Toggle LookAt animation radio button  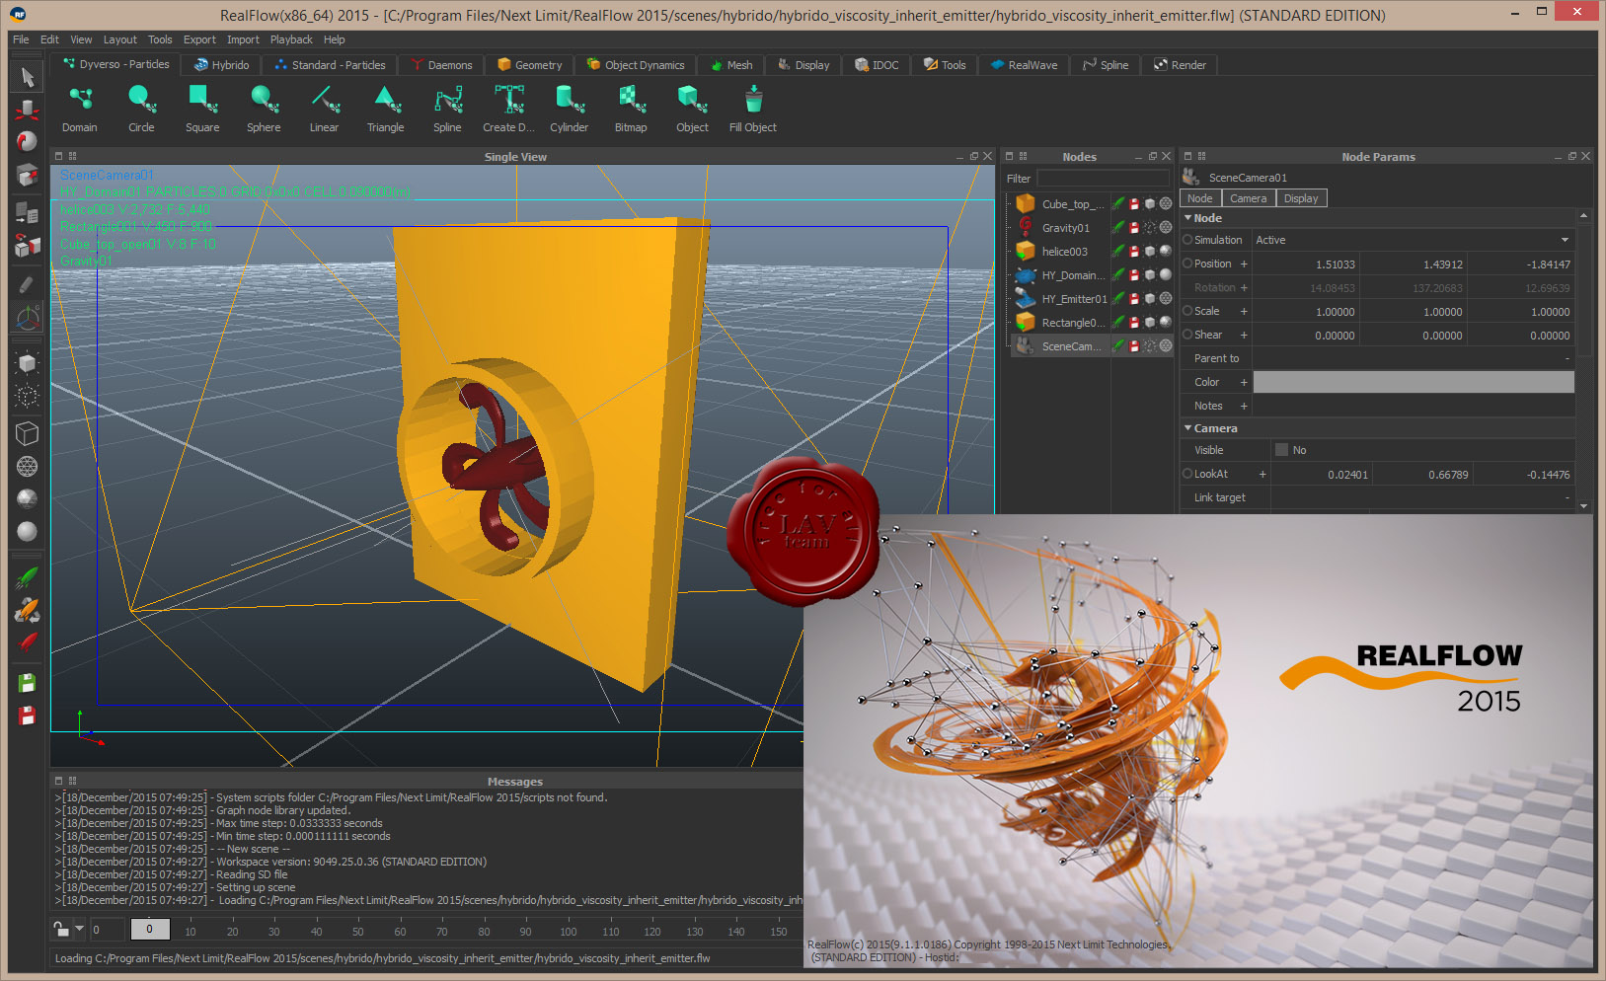click(1187, 474)
